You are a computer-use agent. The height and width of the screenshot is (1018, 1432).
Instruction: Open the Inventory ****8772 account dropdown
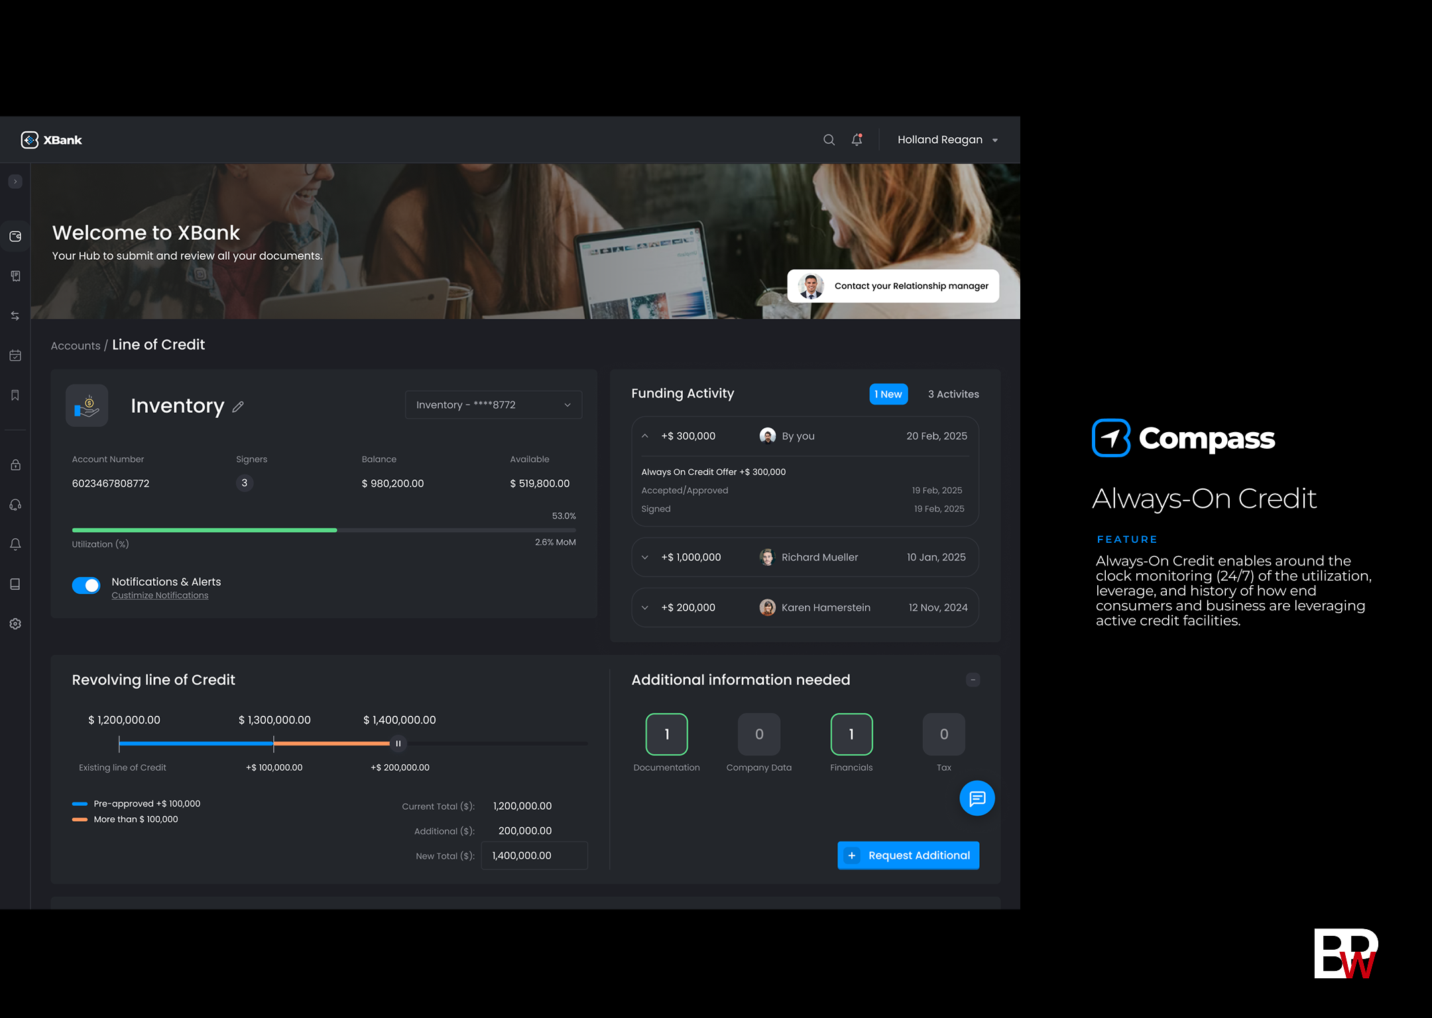[493, 405]
